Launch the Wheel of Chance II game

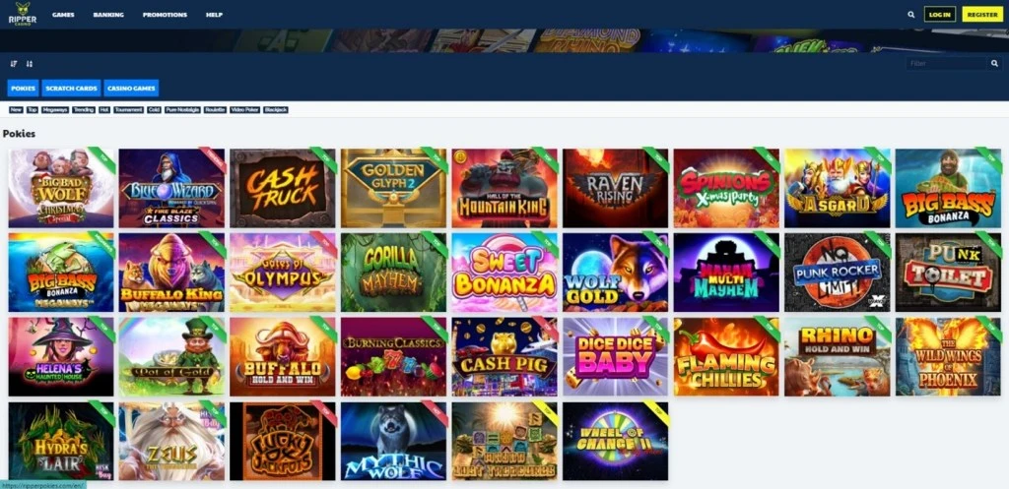[615, 442]
